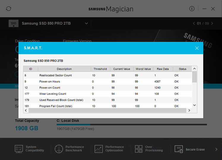The height and width of the screenshot is (160, 222).
Task: Click the C: Local Disk label
Action: [68, 121]
